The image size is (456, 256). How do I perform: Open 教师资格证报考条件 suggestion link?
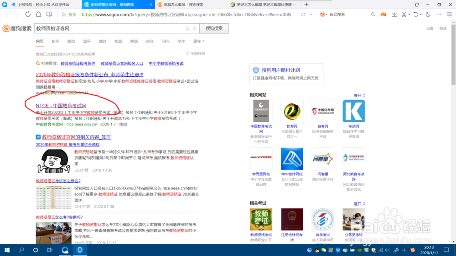tap(78, 64)
